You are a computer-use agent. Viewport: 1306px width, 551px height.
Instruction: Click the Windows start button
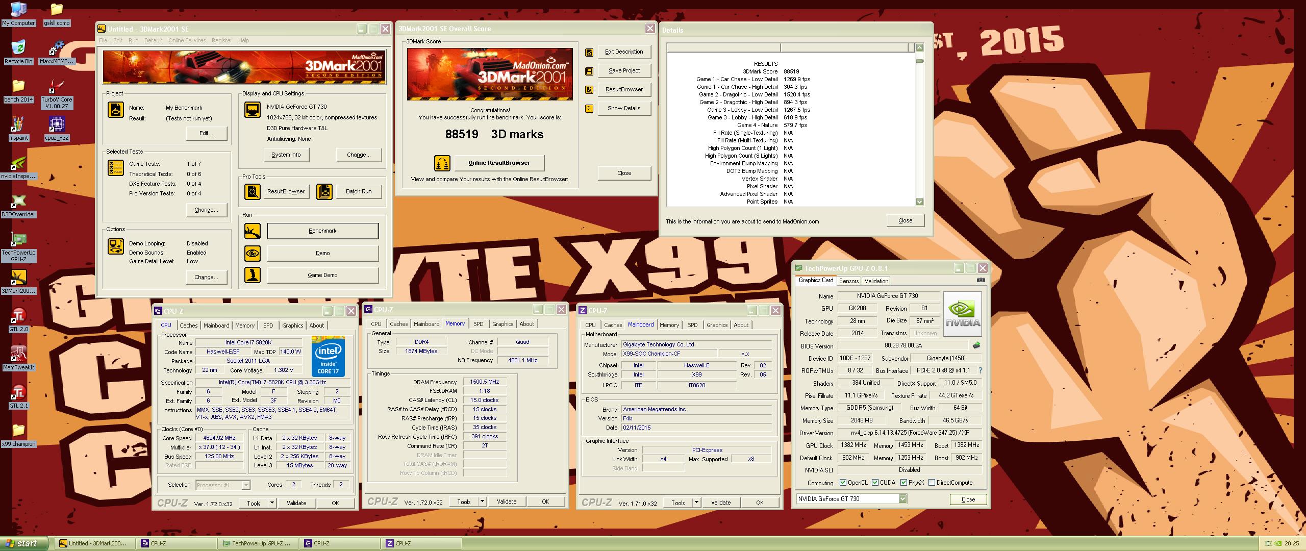point(24,543)
